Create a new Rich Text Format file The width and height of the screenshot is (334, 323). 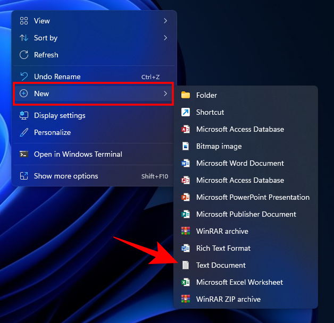click(223, 248)
